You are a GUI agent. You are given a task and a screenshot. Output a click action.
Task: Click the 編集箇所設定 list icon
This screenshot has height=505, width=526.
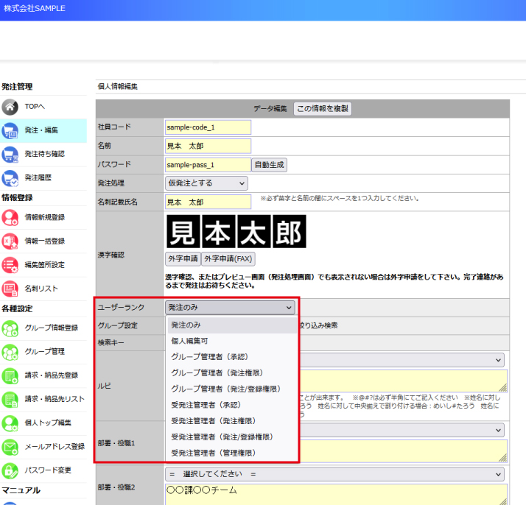pos(10,265)
